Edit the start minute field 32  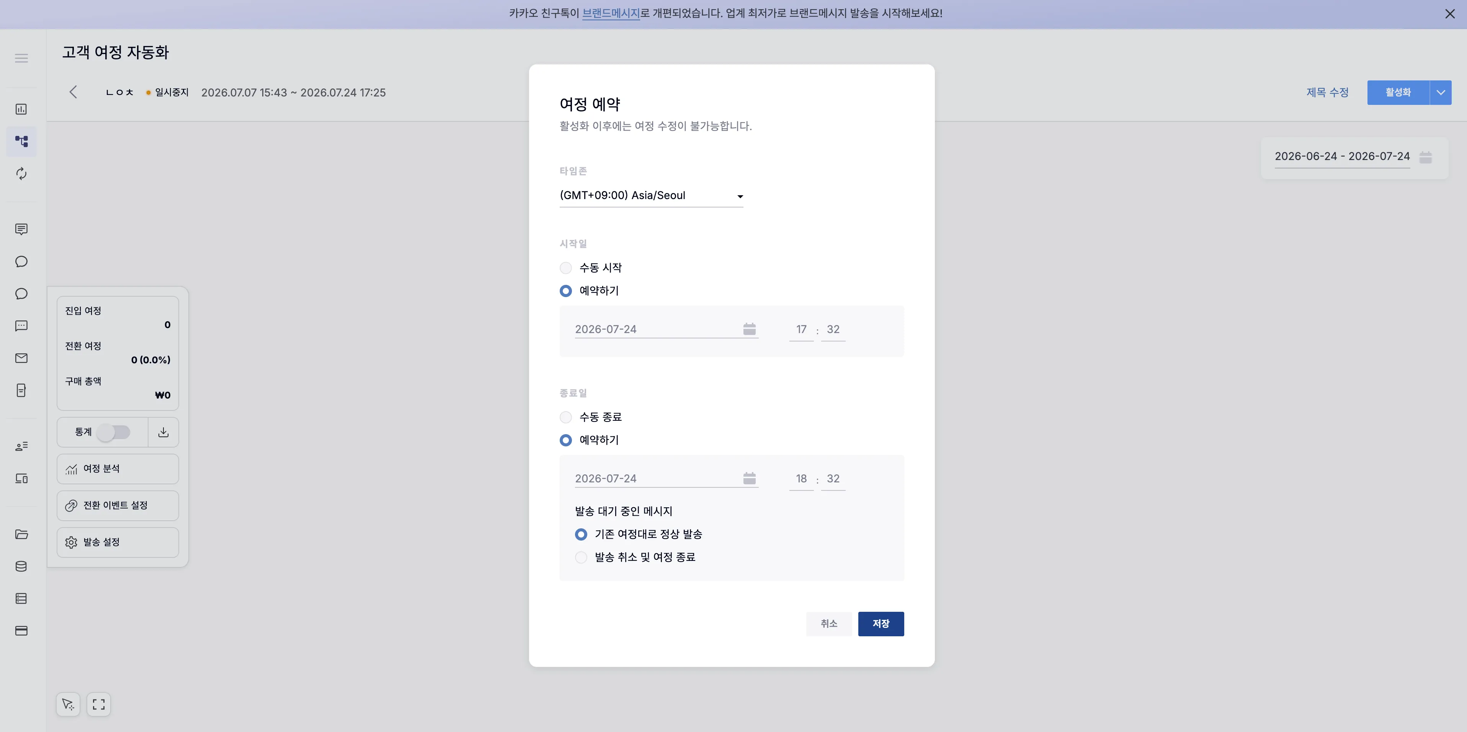833,329
